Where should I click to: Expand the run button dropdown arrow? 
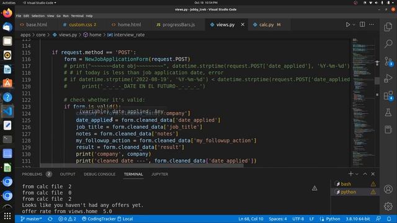click(354, 25)
